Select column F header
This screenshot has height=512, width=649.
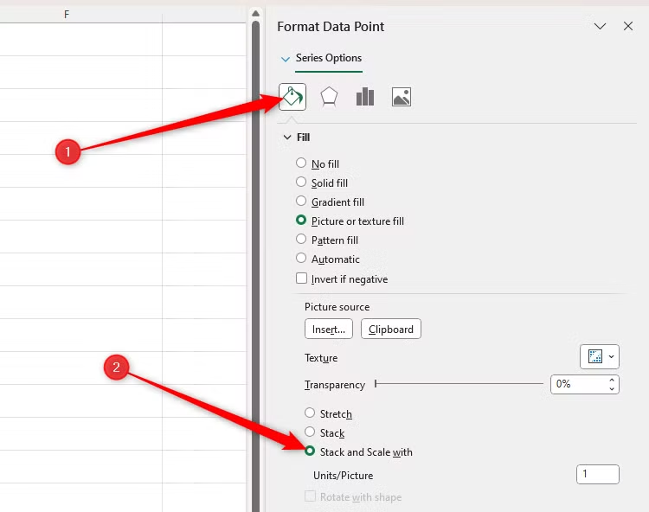point(67,15)
